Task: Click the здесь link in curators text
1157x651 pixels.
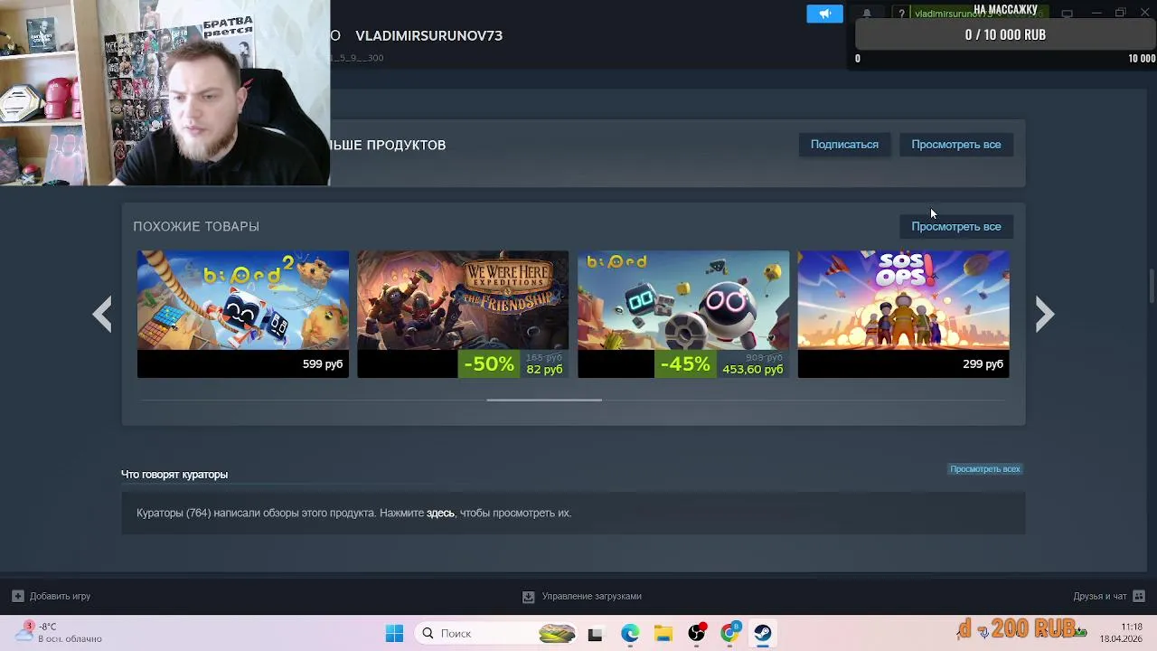Action: [440, 513]
